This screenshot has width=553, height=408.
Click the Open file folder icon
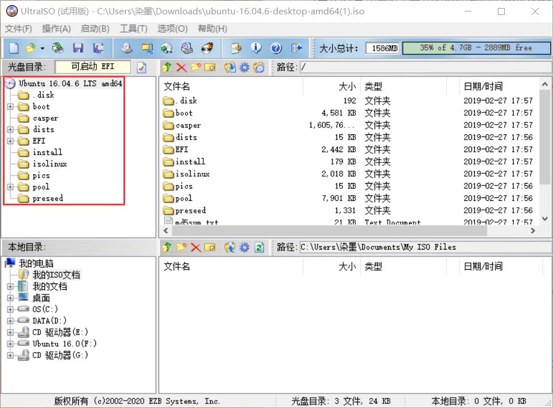click(30, 48)
